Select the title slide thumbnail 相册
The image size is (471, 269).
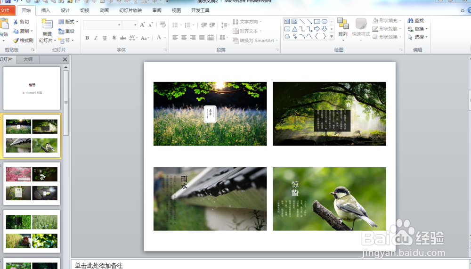(32, 89)
